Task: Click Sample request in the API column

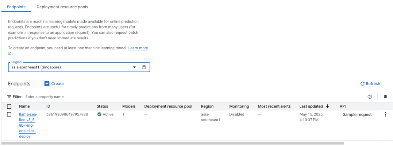Action: [357, 114]
